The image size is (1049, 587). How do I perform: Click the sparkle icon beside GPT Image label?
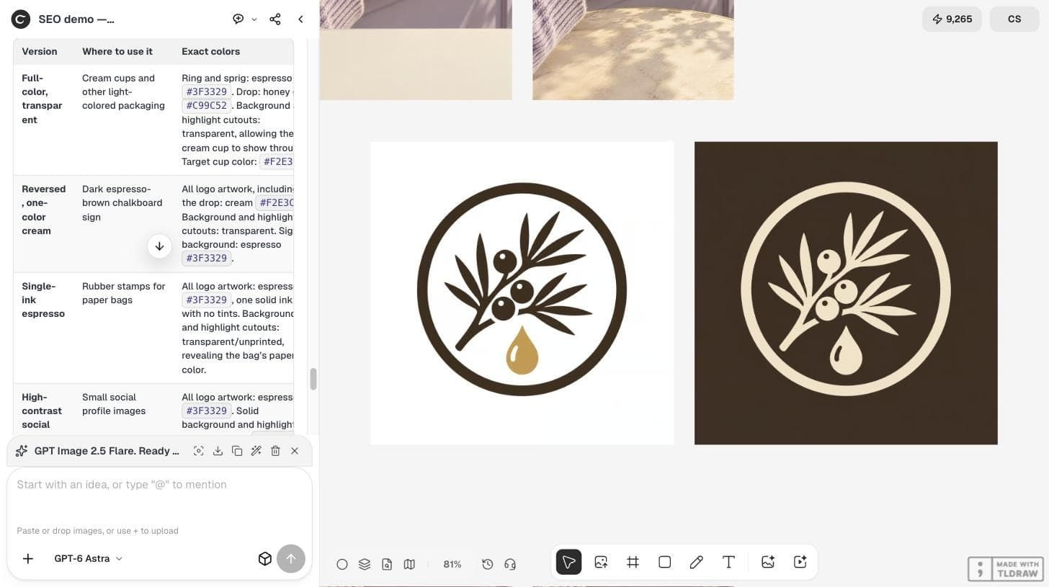click(x=22, y=451)
